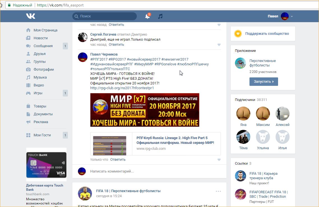Open subscriber Тёма's avatar
Screen dimensions: 319x207
(x=243, y=137)
